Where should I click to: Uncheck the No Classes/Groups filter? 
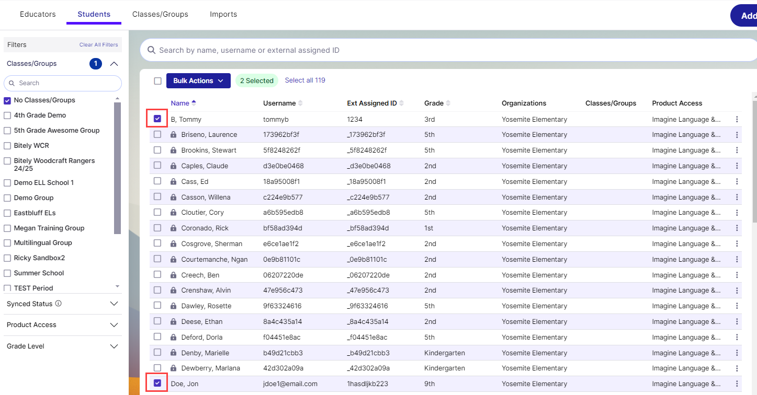7,100
